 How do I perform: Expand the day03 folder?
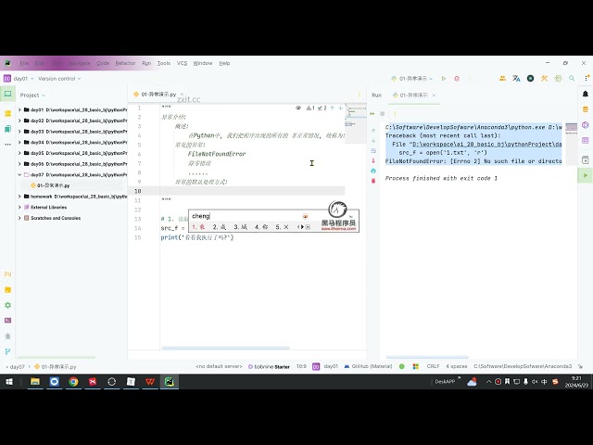(19, 132)
